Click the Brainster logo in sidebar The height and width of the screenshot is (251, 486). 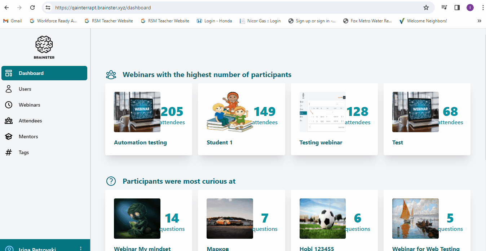[44, 47]
